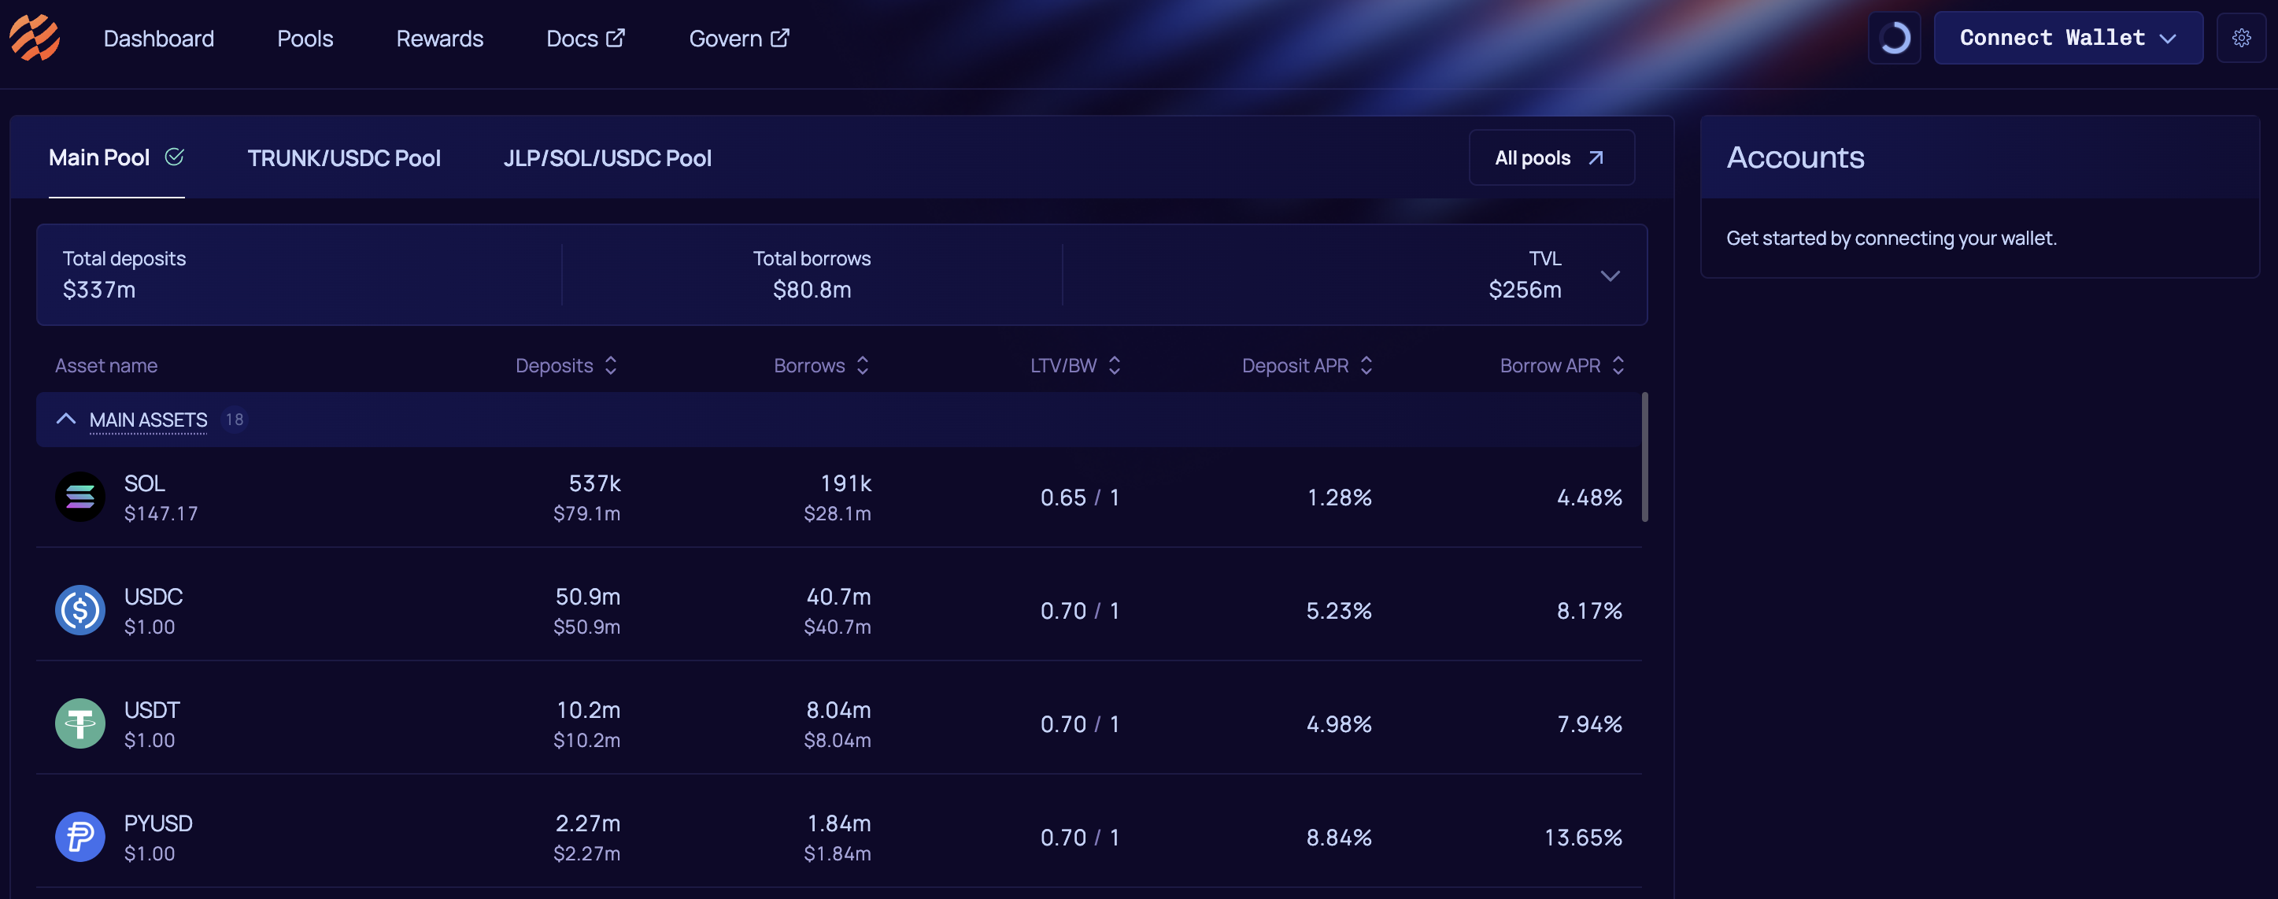Sort table by Borrow APR
Image resolution: width=2278 pixels, height=899 pixels.
click(1561, 365)
